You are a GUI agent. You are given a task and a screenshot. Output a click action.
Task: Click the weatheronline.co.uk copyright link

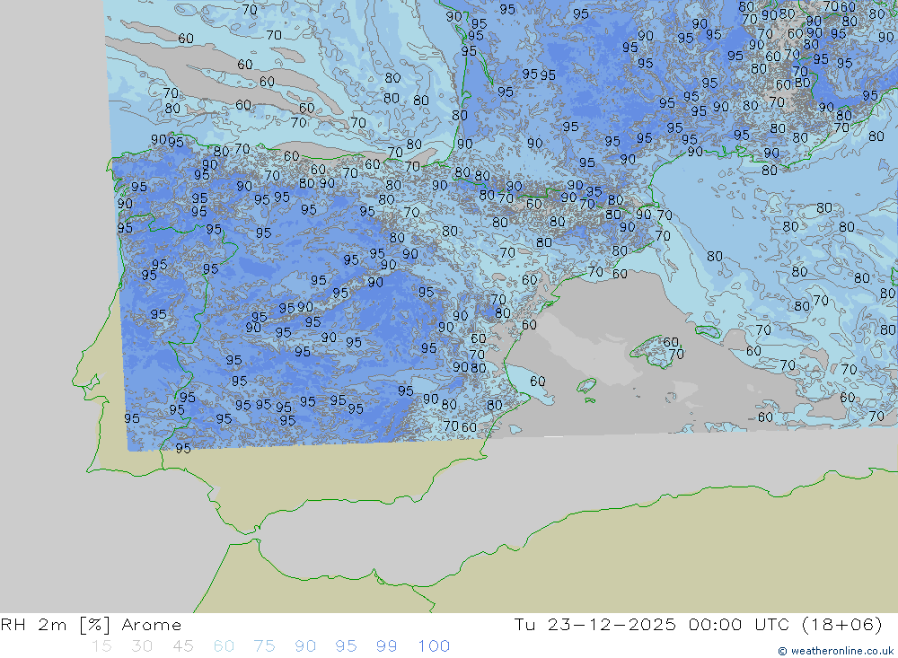click(835, 651)
